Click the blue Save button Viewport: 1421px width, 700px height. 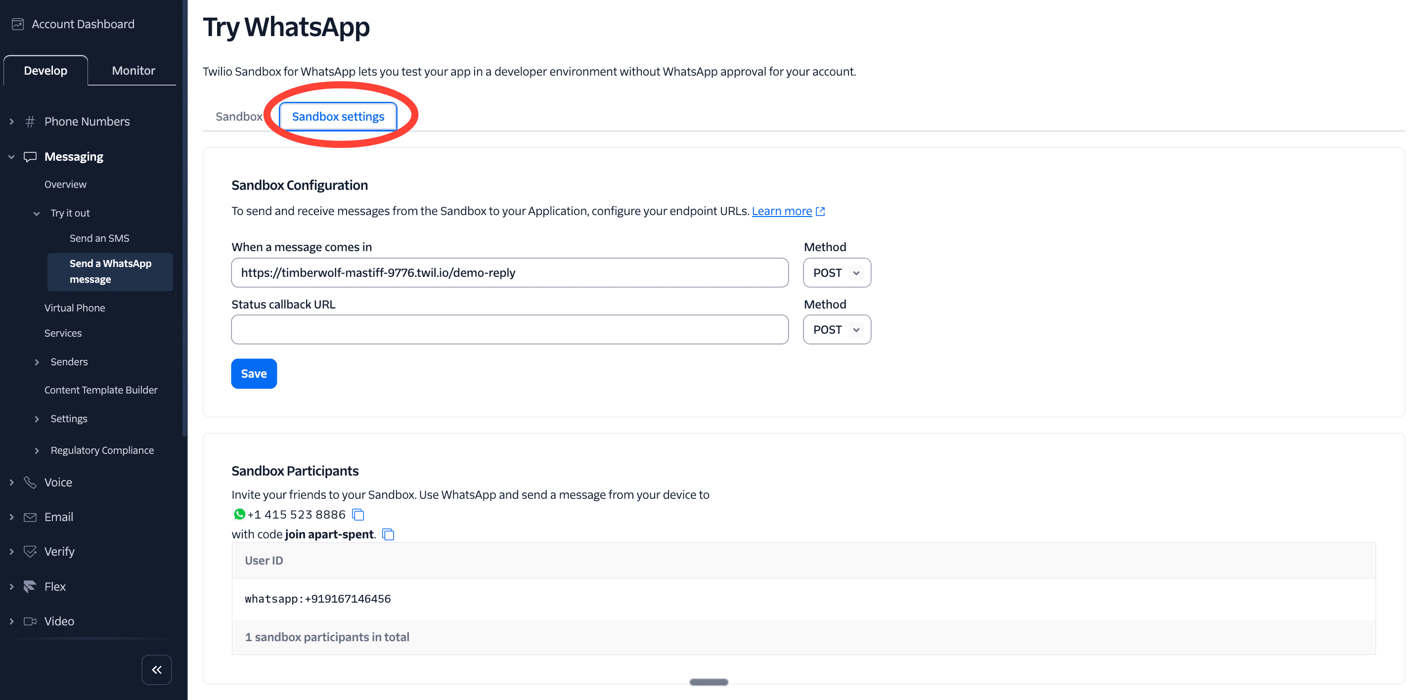point(254,373)
